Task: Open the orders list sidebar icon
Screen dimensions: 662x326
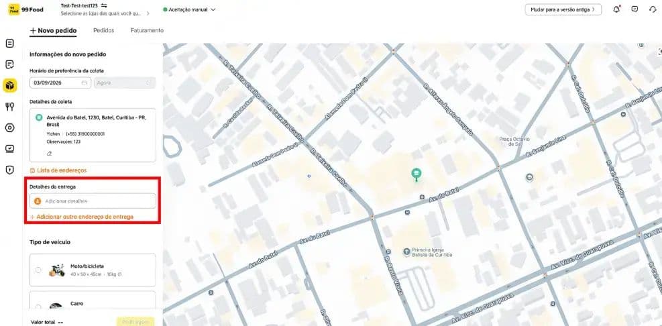Action: (x=9, y=43)
